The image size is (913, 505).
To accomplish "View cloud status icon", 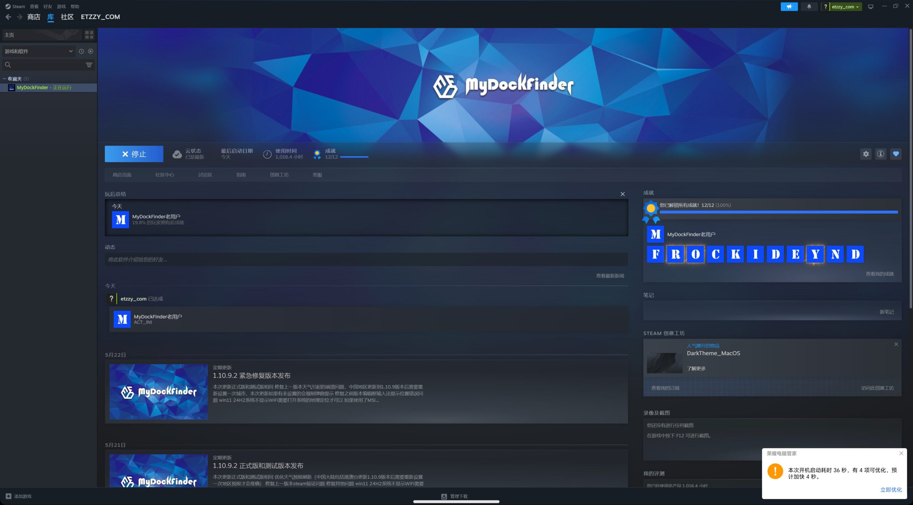I will 177,154.
